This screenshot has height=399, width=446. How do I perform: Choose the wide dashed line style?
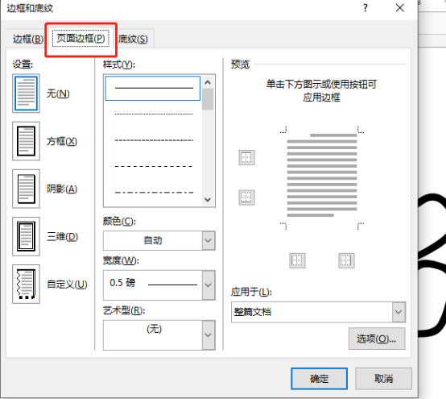pyautogui.click(x=154, y=166)
